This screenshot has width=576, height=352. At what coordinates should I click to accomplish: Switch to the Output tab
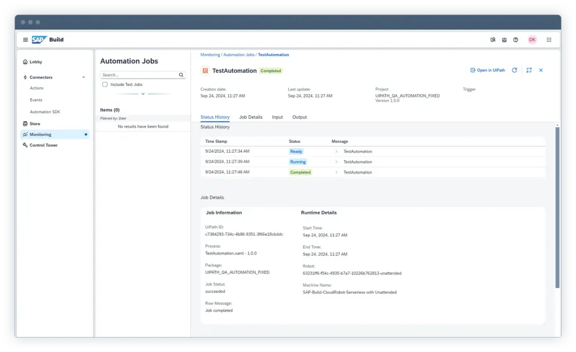[x=300, y=117]
